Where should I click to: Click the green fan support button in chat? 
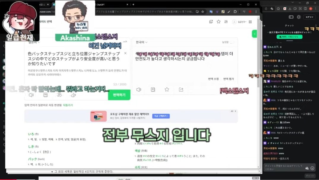click(x=289, y=37)
